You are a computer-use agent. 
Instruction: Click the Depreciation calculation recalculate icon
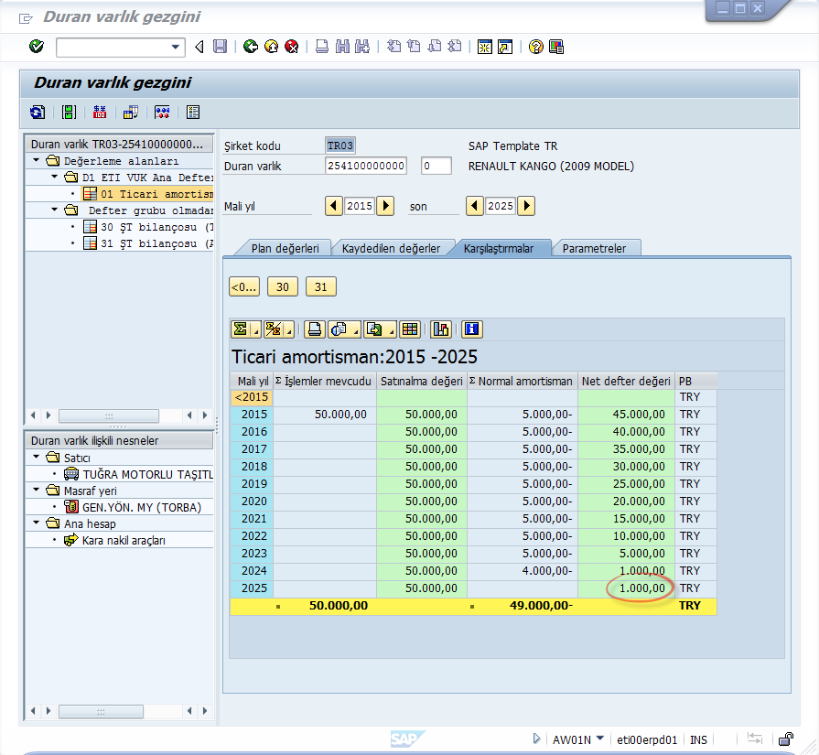pos(162,112)
